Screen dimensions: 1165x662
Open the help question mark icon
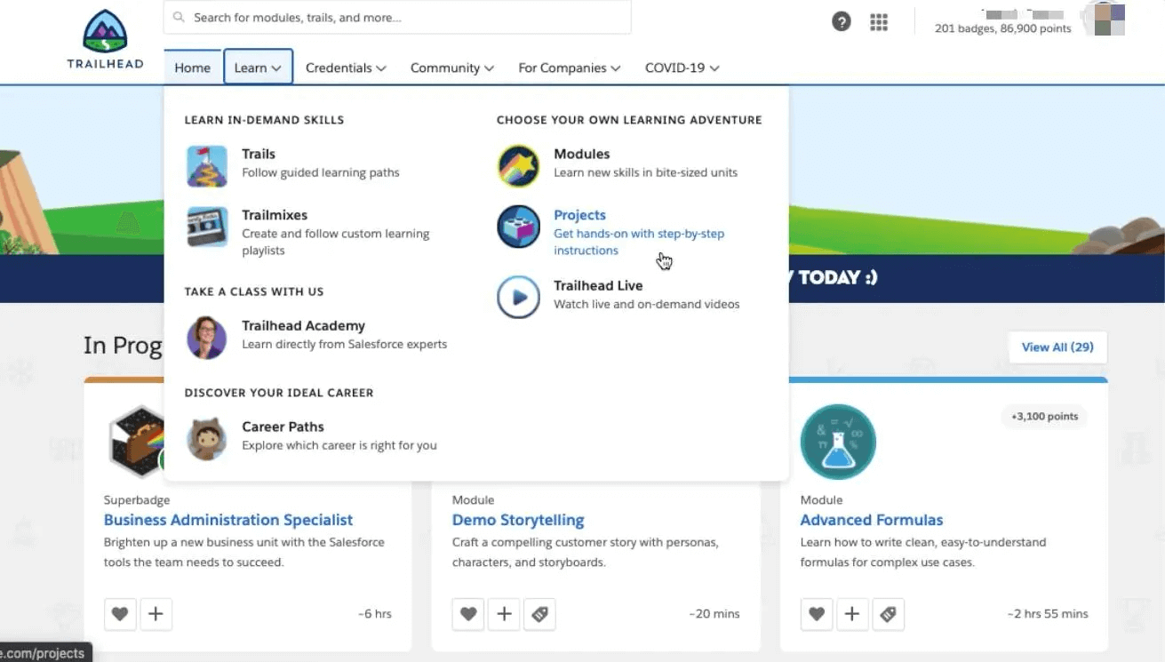point(841,22)
